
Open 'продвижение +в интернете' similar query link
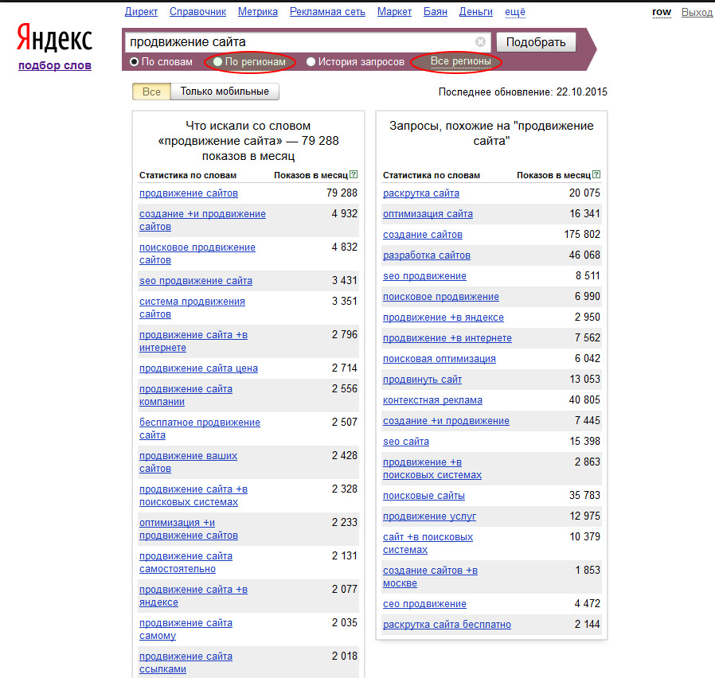click(x=447, y=338)
